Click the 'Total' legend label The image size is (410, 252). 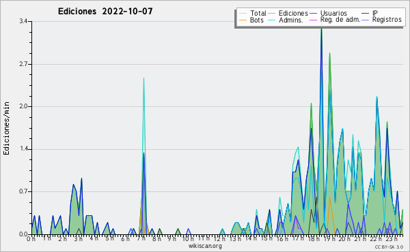coord(258,13)
